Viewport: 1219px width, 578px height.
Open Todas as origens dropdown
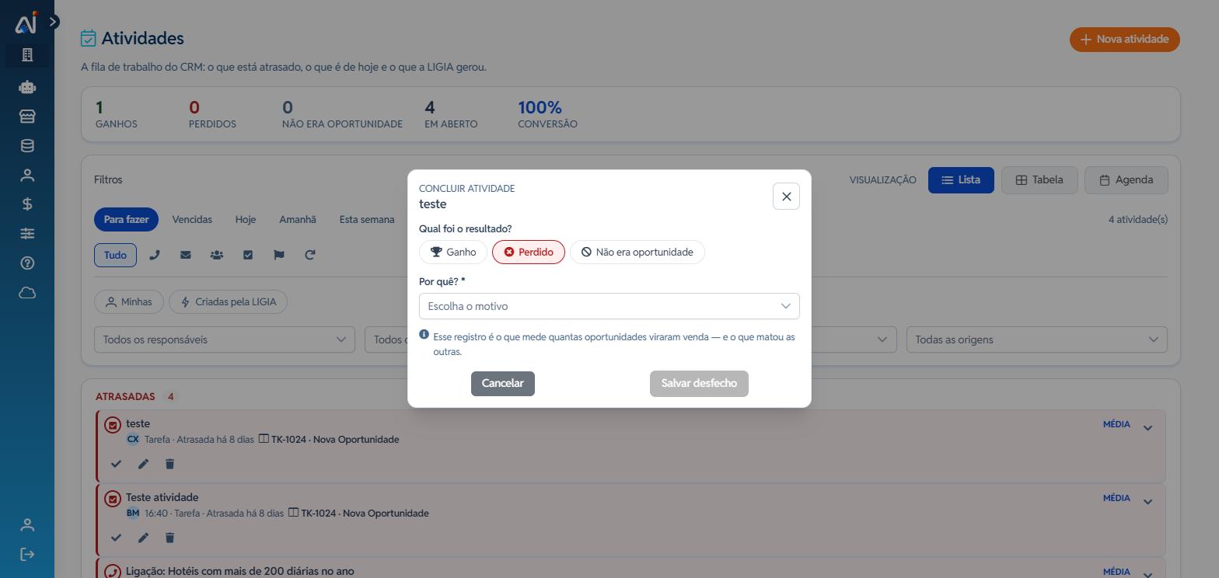[x=1037, y=339]
